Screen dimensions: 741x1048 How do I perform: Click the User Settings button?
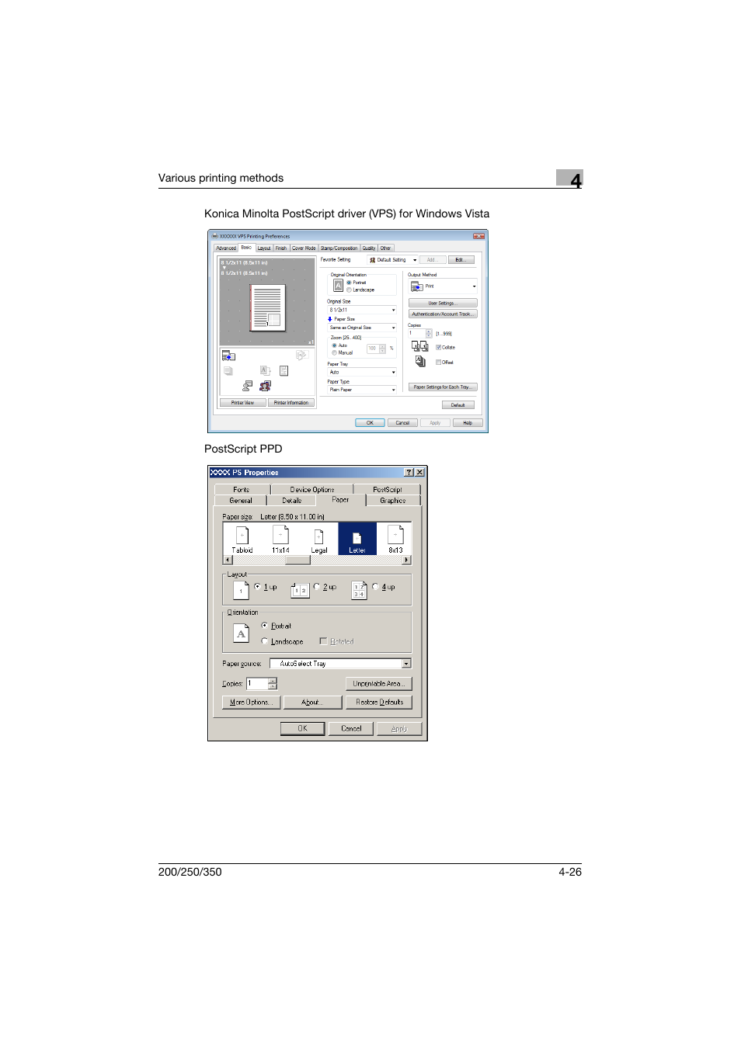pos(443,304)
